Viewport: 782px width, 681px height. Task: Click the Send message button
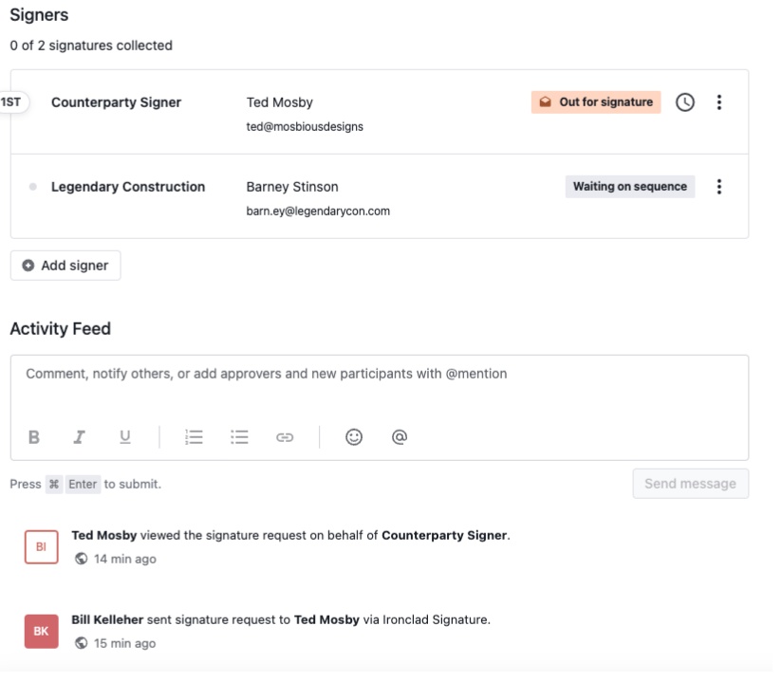coord(690,484)
